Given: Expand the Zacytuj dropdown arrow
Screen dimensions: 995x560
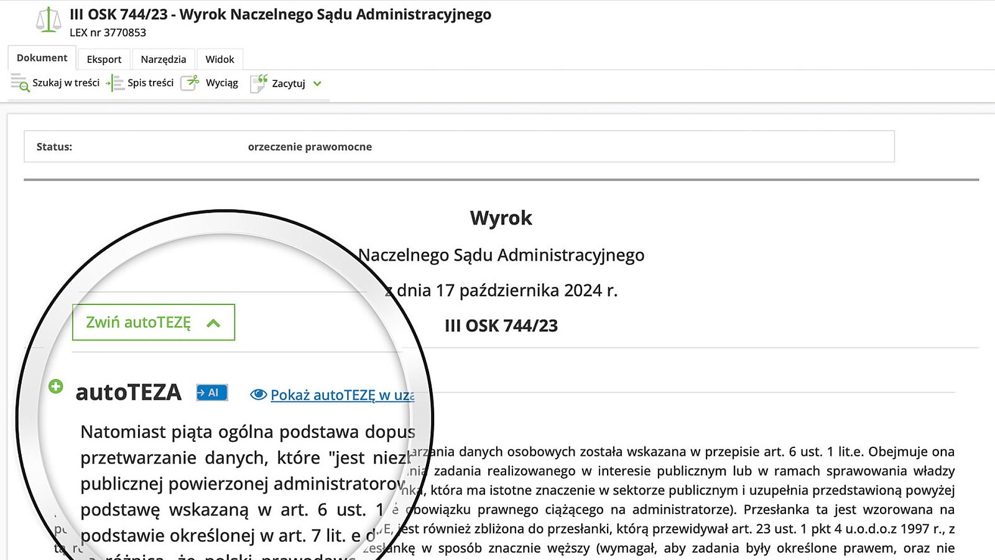Looking at the screenshot, I should (x=317, y=83).
